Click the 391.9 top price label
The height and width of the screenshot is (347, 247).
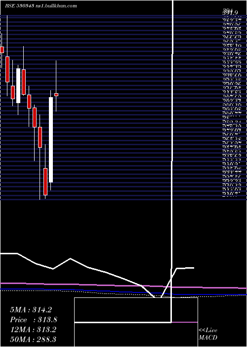pyautogui.click(x=230, y=12)
